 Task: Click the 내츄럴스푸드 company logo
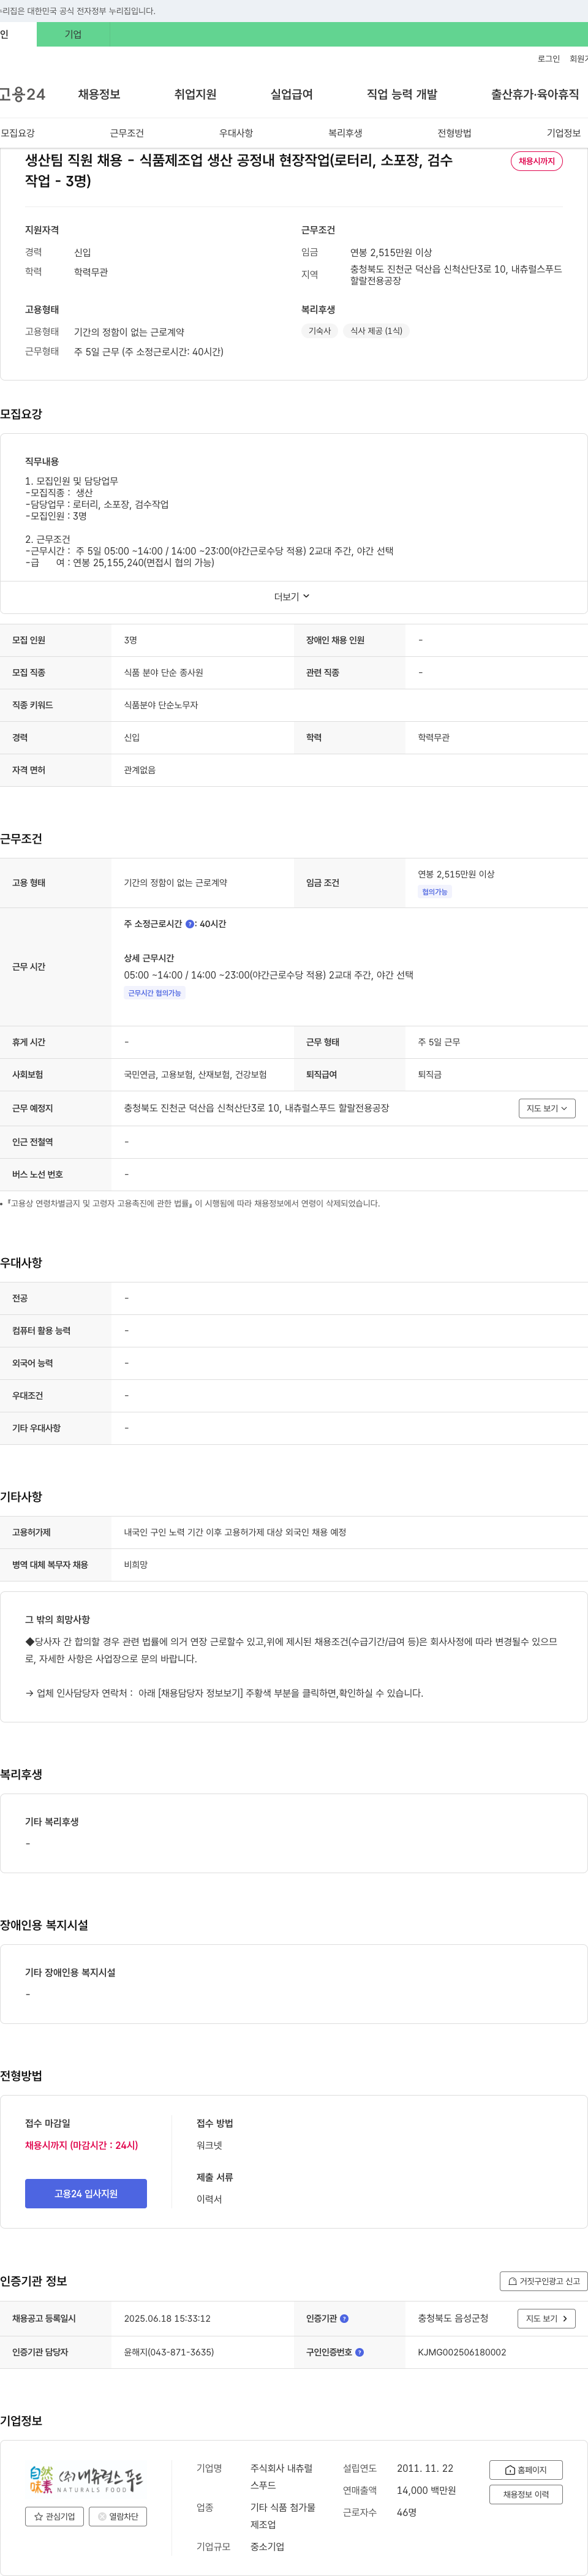point(86,2480)
